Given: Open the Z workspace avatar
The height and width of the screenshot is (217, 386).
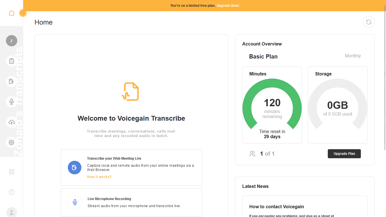Looking at the screenshot, I should click(12, 41).
